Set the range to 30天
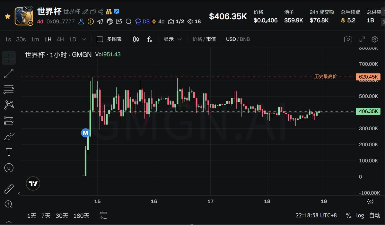This screenshot has width=385, height=225. point(62,216)
